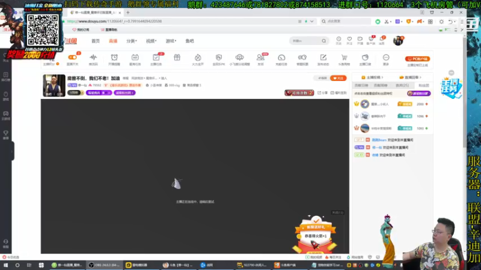Open the 首页 home menu item
This screenshot has width=481, height=270.
click(x=96, y=41)
